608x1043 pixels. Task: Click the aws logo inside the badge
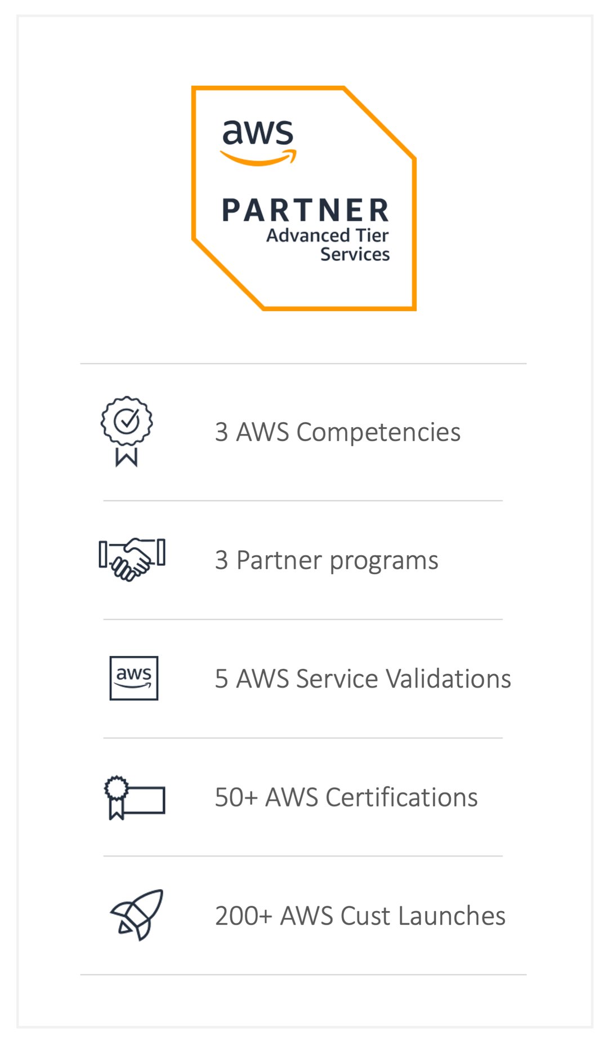[258, 143]
